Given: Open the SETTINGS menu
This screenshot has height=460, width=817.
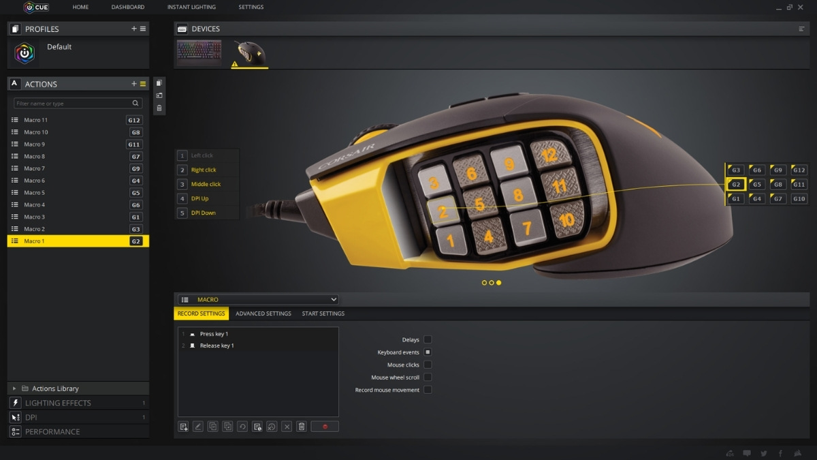Looking at the screenshot, I should (251, 7).
